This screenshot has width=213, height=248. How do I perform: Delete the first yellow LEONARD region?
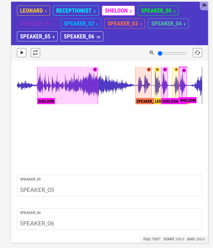(157, 70)
